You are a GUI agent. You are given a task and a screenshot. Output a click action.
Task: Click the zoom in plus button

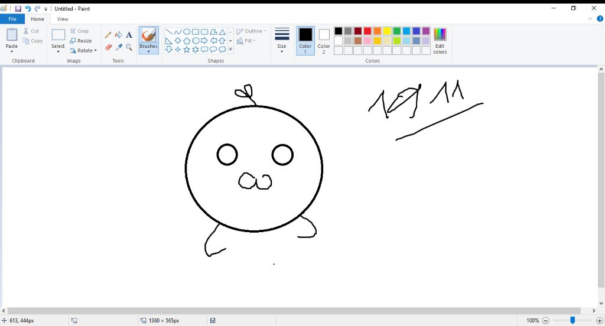pyautogui.click(x=600, y=320)
